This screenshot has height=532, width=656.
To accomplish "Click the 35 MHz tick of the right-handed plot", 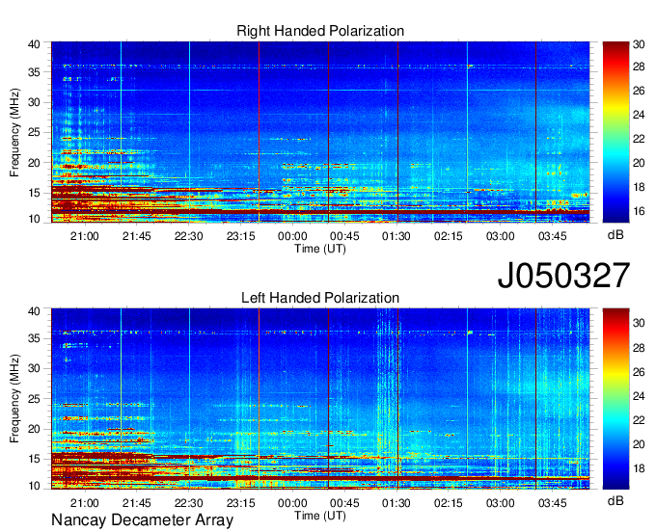I will click(35, 72).
